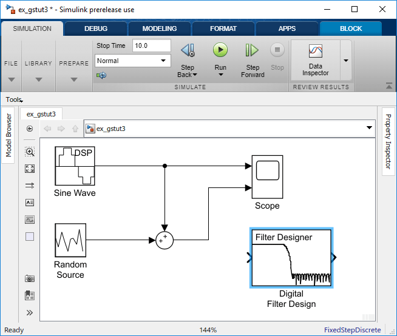Click the Sine Wave block label

coord(75,193)
